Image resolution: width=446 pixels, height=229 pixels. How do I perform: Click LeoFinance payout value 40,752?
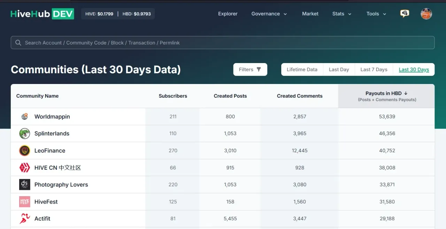[387, 151]
